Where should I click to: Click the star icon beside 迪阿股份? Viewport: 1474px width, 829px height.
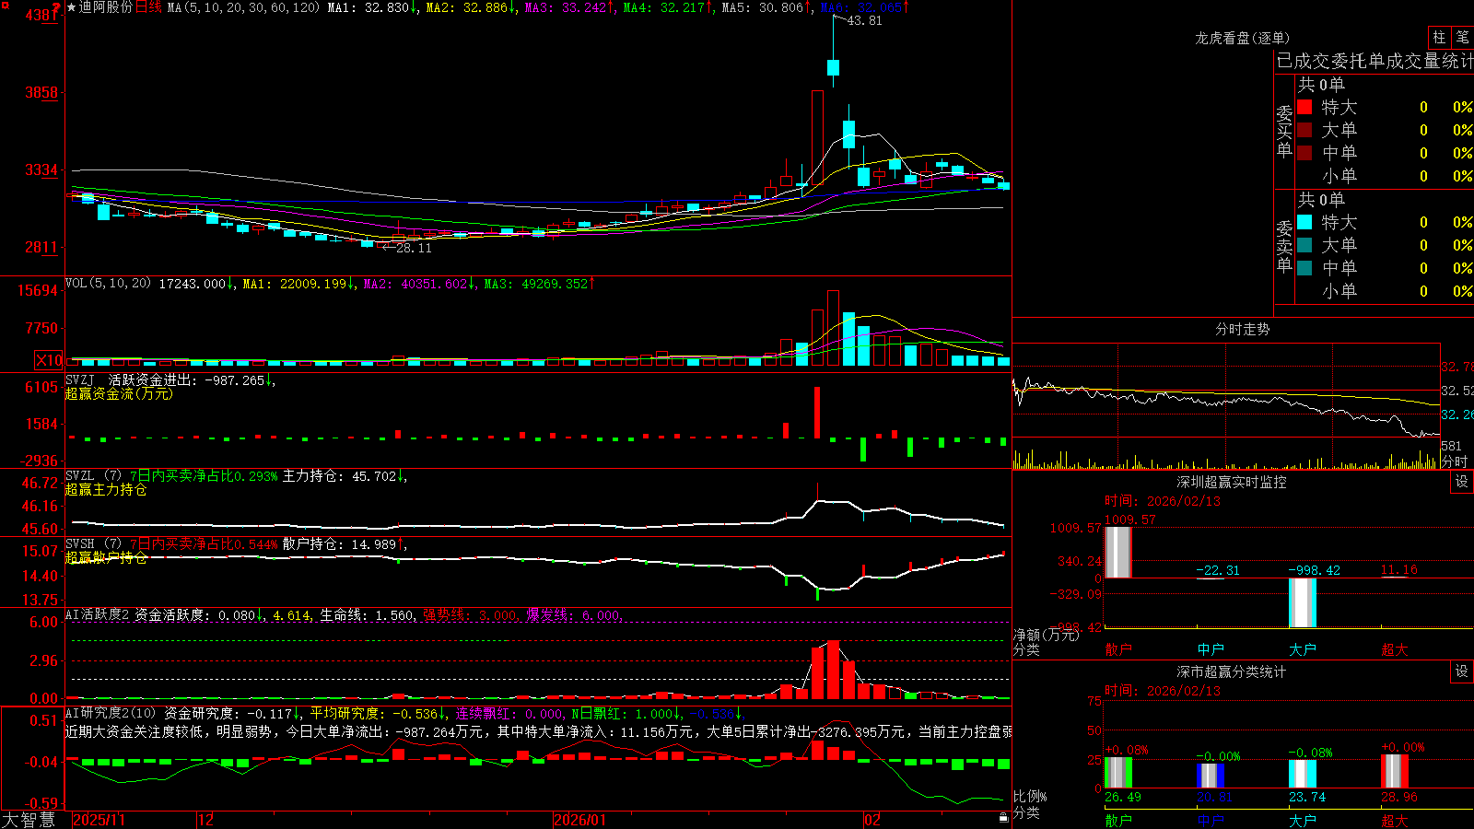click(x=72, y=7)
